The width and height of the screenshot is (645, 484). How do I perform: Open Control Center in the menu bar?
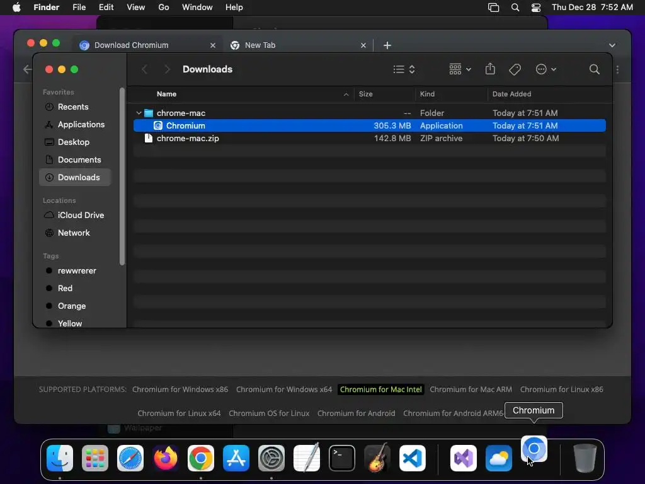pos(536,8)
